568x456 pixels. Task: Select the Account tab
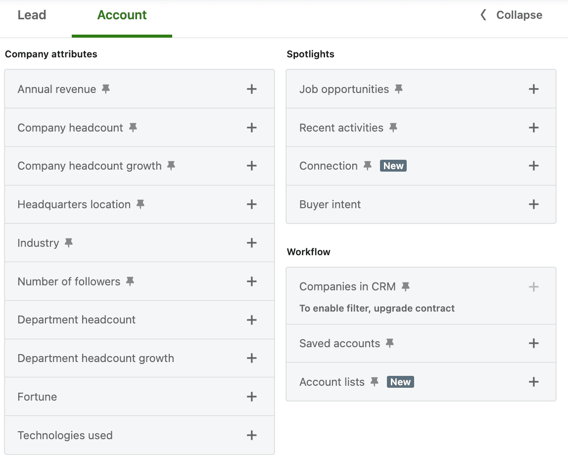[x=122, y=15]
